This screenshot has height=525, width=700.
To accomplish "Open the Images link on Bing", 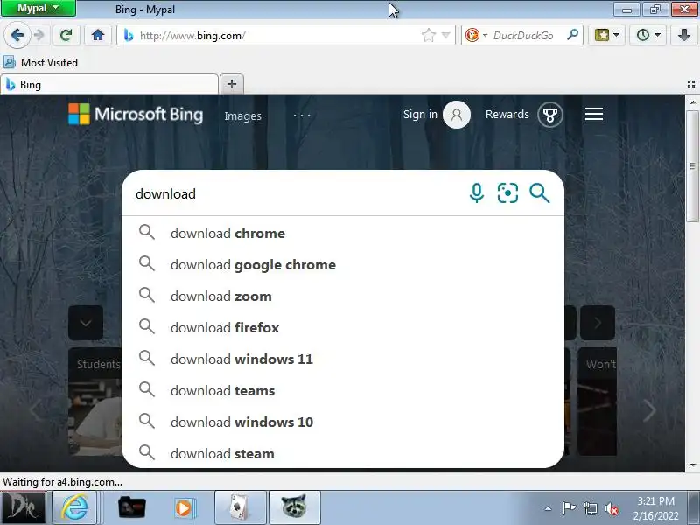I will click(243, 116).
